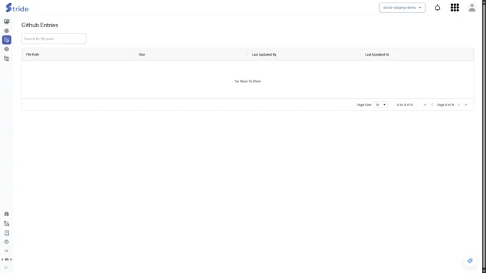Open the building icon in the lower sidebar
This screenshot has height=273, width=486.
[6, 214]
